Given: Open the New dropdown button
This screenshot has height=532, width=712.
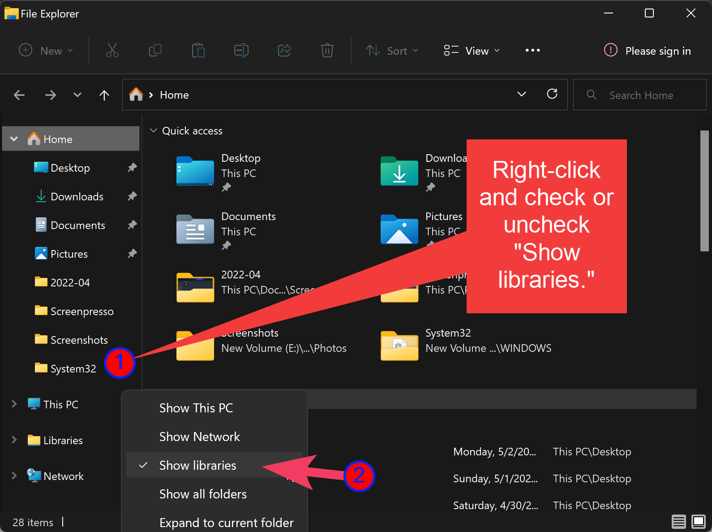Looking at the screenshot, I should [46, 50].
